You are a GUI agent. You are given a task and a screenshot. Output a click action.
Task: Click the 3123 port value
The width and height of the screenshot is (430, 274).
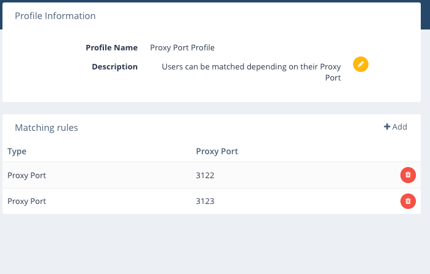[205, 202]
